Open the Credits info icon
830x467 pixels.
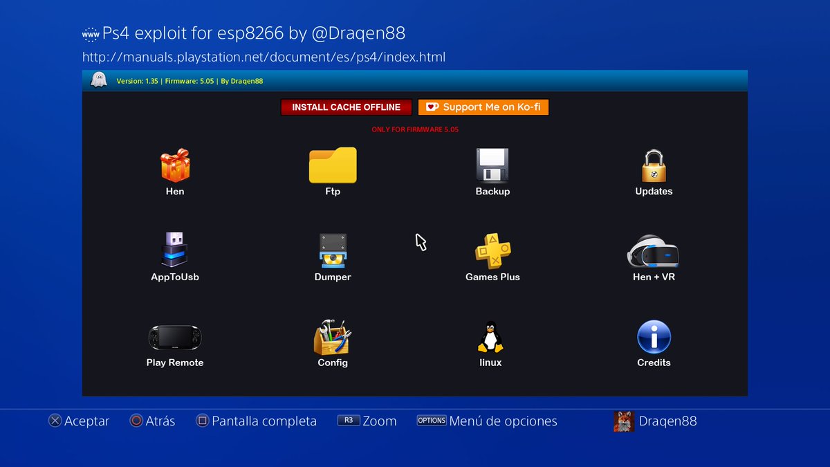point(654,337)
